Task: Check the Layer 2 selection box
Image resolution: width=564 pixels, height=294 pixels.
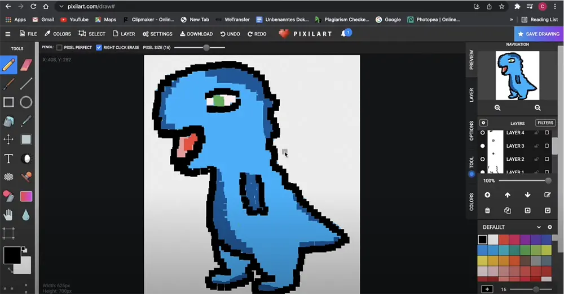Action: click(x=547, y=159)
